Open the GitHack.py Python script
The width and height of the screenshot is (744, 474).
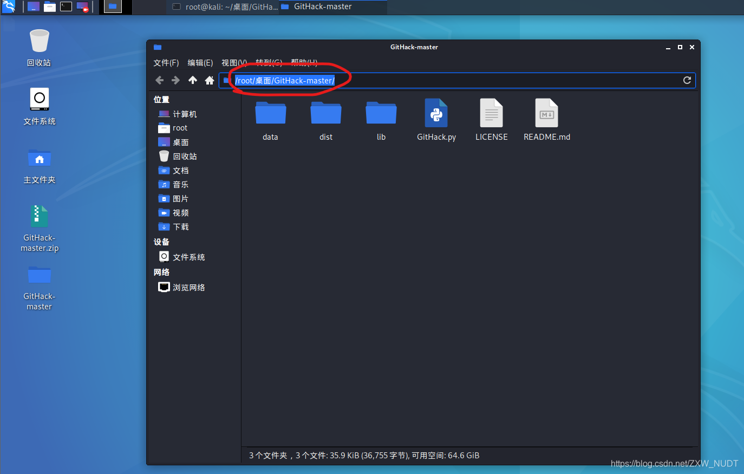coord(436,119)
